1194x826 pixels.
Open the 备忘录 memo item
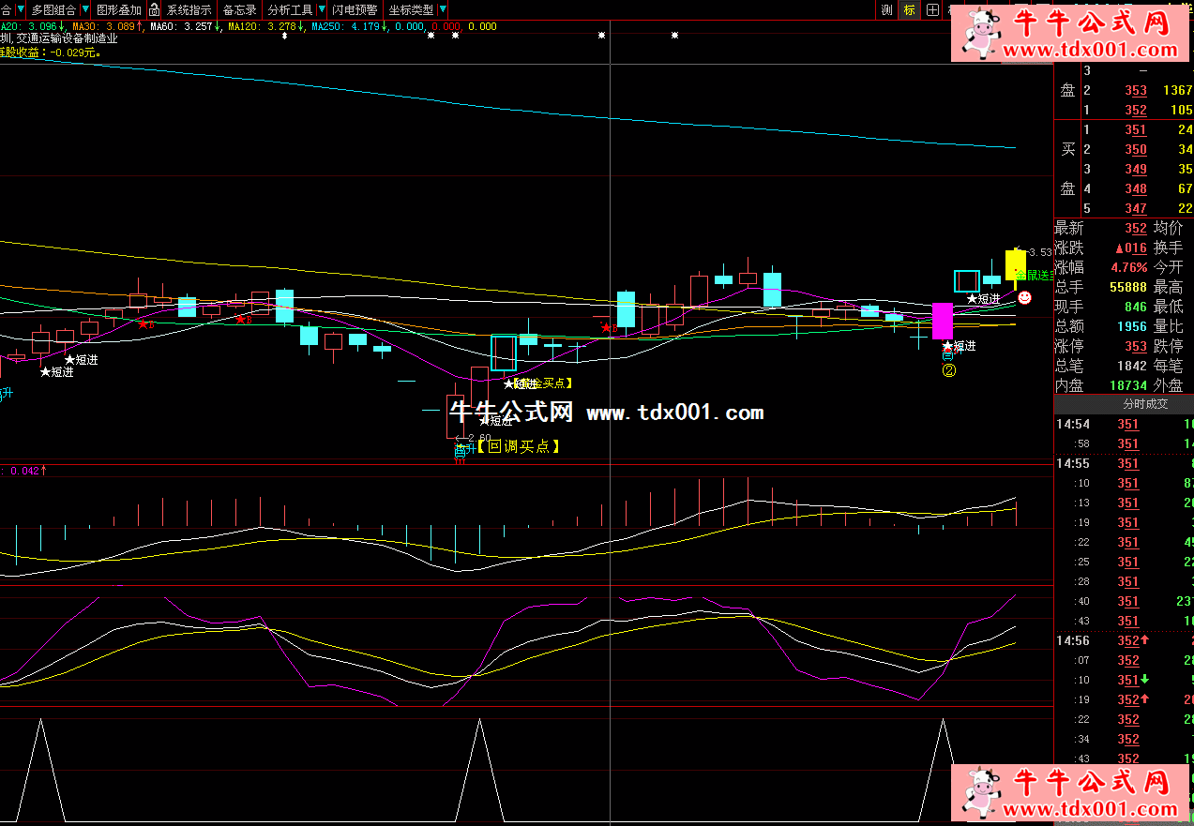click(x=239, y=10)
